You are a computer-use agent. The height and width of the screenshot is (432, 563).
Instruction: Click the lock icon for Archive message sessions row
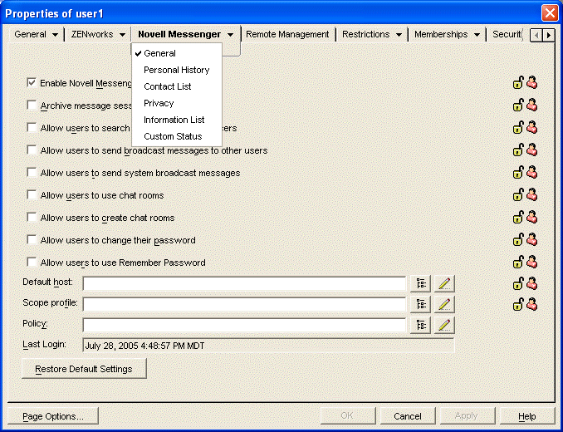[518, 106]
